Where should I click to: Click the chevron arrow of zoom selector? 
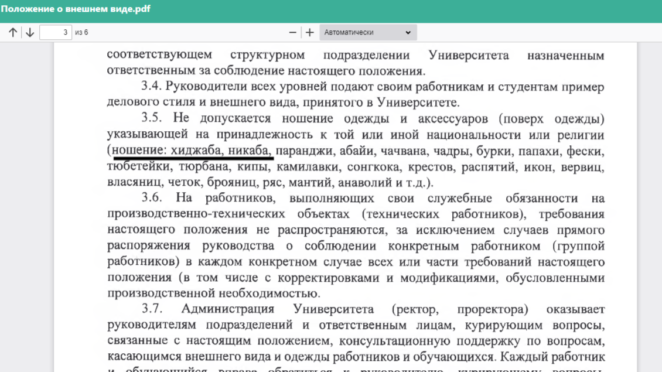408,33
